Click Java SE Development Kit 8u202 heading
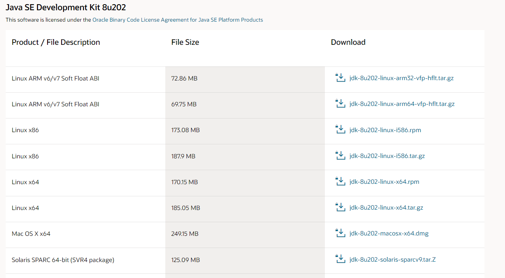 66,7
